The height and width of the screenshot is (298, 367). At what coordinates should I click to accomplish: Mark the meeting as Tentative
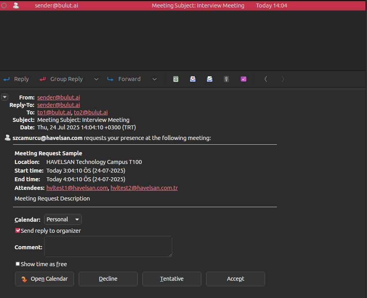[172, 279]
